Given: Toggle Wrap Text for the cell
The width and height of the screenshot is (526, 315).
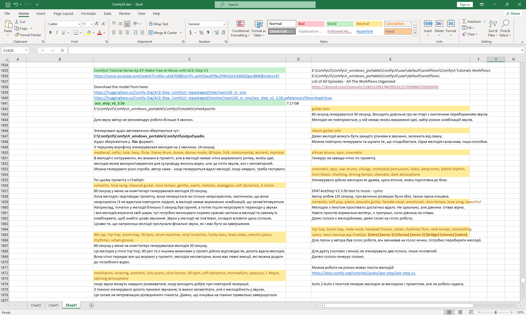Looking at the screenshot, I should tap(158, 24).
